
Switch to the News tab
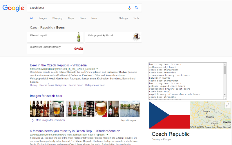tap(83, 18)
